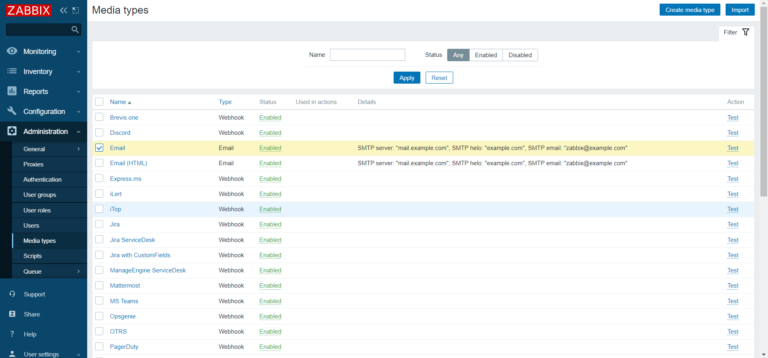Check the iLert row checkbox

click(x=99, y=194)
